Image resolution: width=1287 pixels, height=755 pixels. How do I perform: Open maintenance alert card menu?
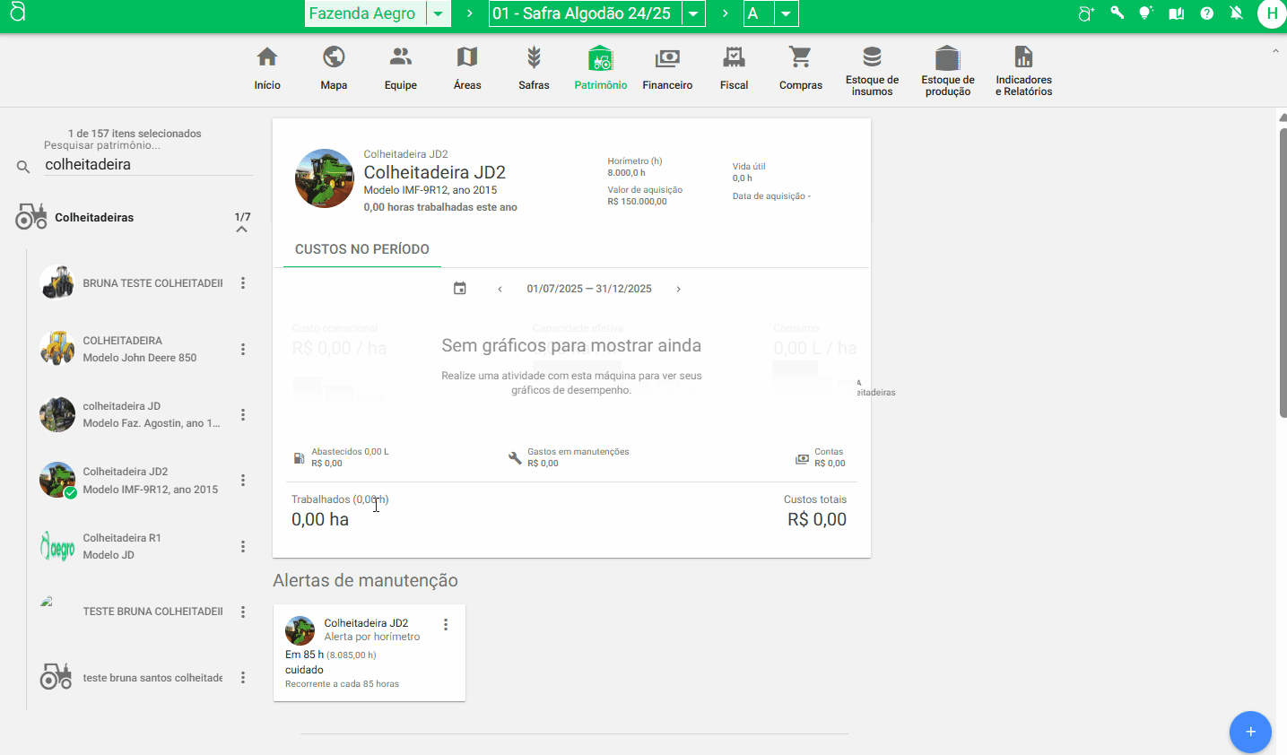click(446, 625)
